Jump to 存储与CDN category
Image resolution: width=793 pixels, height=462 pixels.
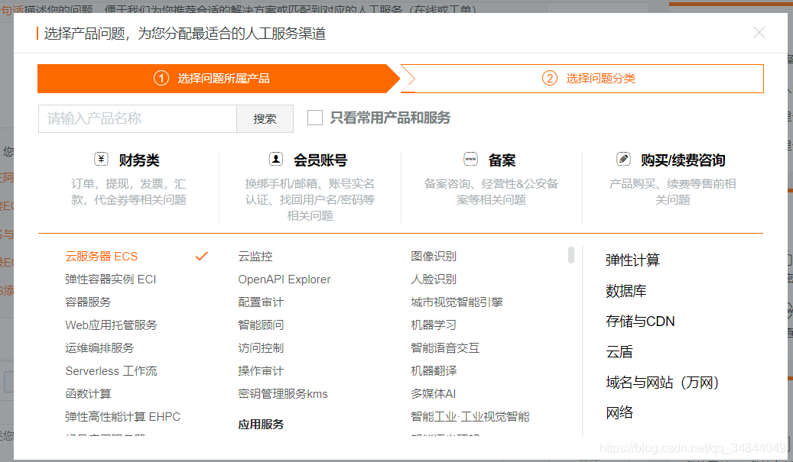click(x=640, y=321)
